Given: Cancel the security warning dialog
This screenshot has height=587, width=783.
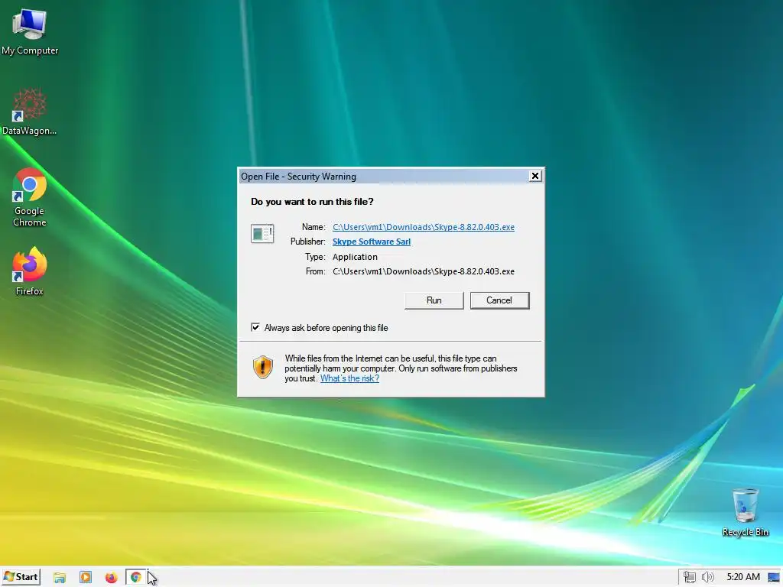Looking at the screenshot, I should coord(499,300).
